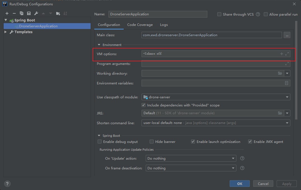Check the Hide banner option
Screen dimensions: 301x190
152,142
